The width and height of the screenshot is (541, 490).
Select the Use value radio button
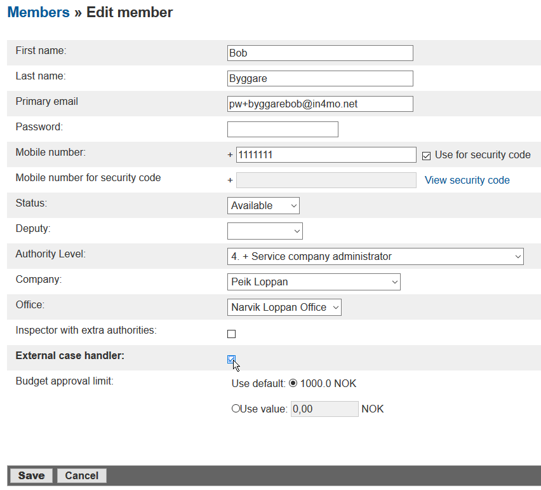pyautogui.click(x=235, y=409)
